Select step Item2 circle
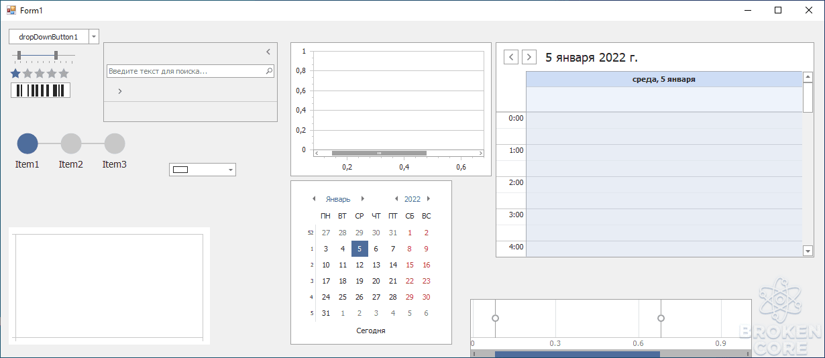The height and width of the screenshot is (358, 825). [x=71, y=143]
